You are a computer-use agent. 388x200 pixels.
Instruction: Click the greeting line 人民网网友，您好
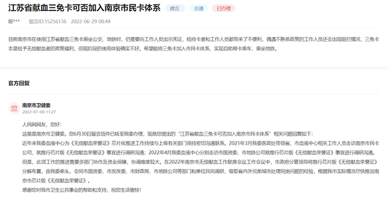[x=42, y=125]
